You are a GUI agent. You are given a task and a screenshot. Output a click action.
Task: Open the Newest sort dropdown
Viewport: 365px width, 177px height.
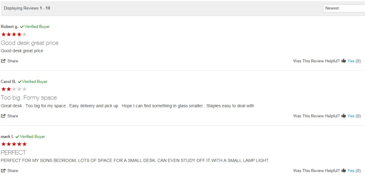pyautogui.click(x=344, y=8)
